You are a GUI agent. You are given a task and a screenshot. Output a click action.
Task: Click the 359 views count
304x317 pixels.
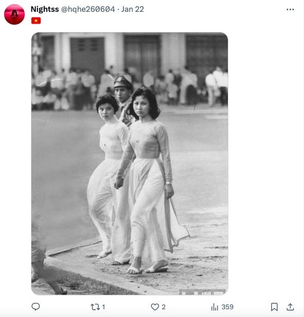(227, 307)
